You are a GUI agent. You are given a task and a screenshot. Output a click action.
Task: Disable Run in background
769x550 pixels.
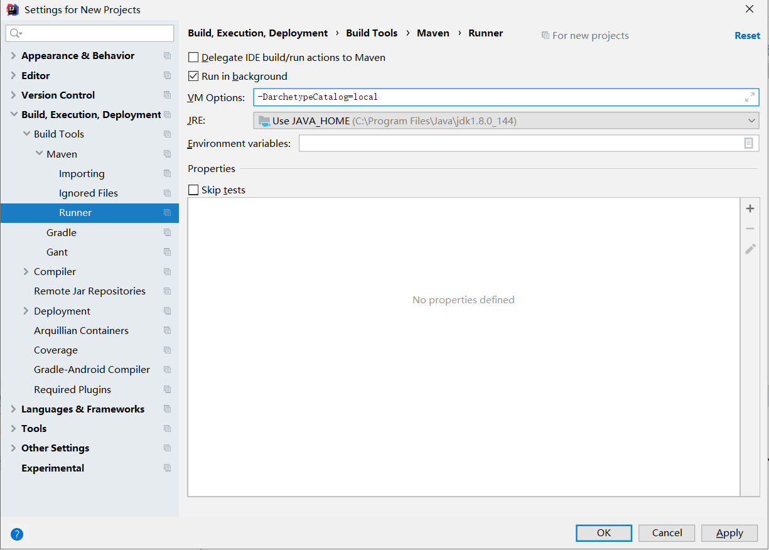193,76
